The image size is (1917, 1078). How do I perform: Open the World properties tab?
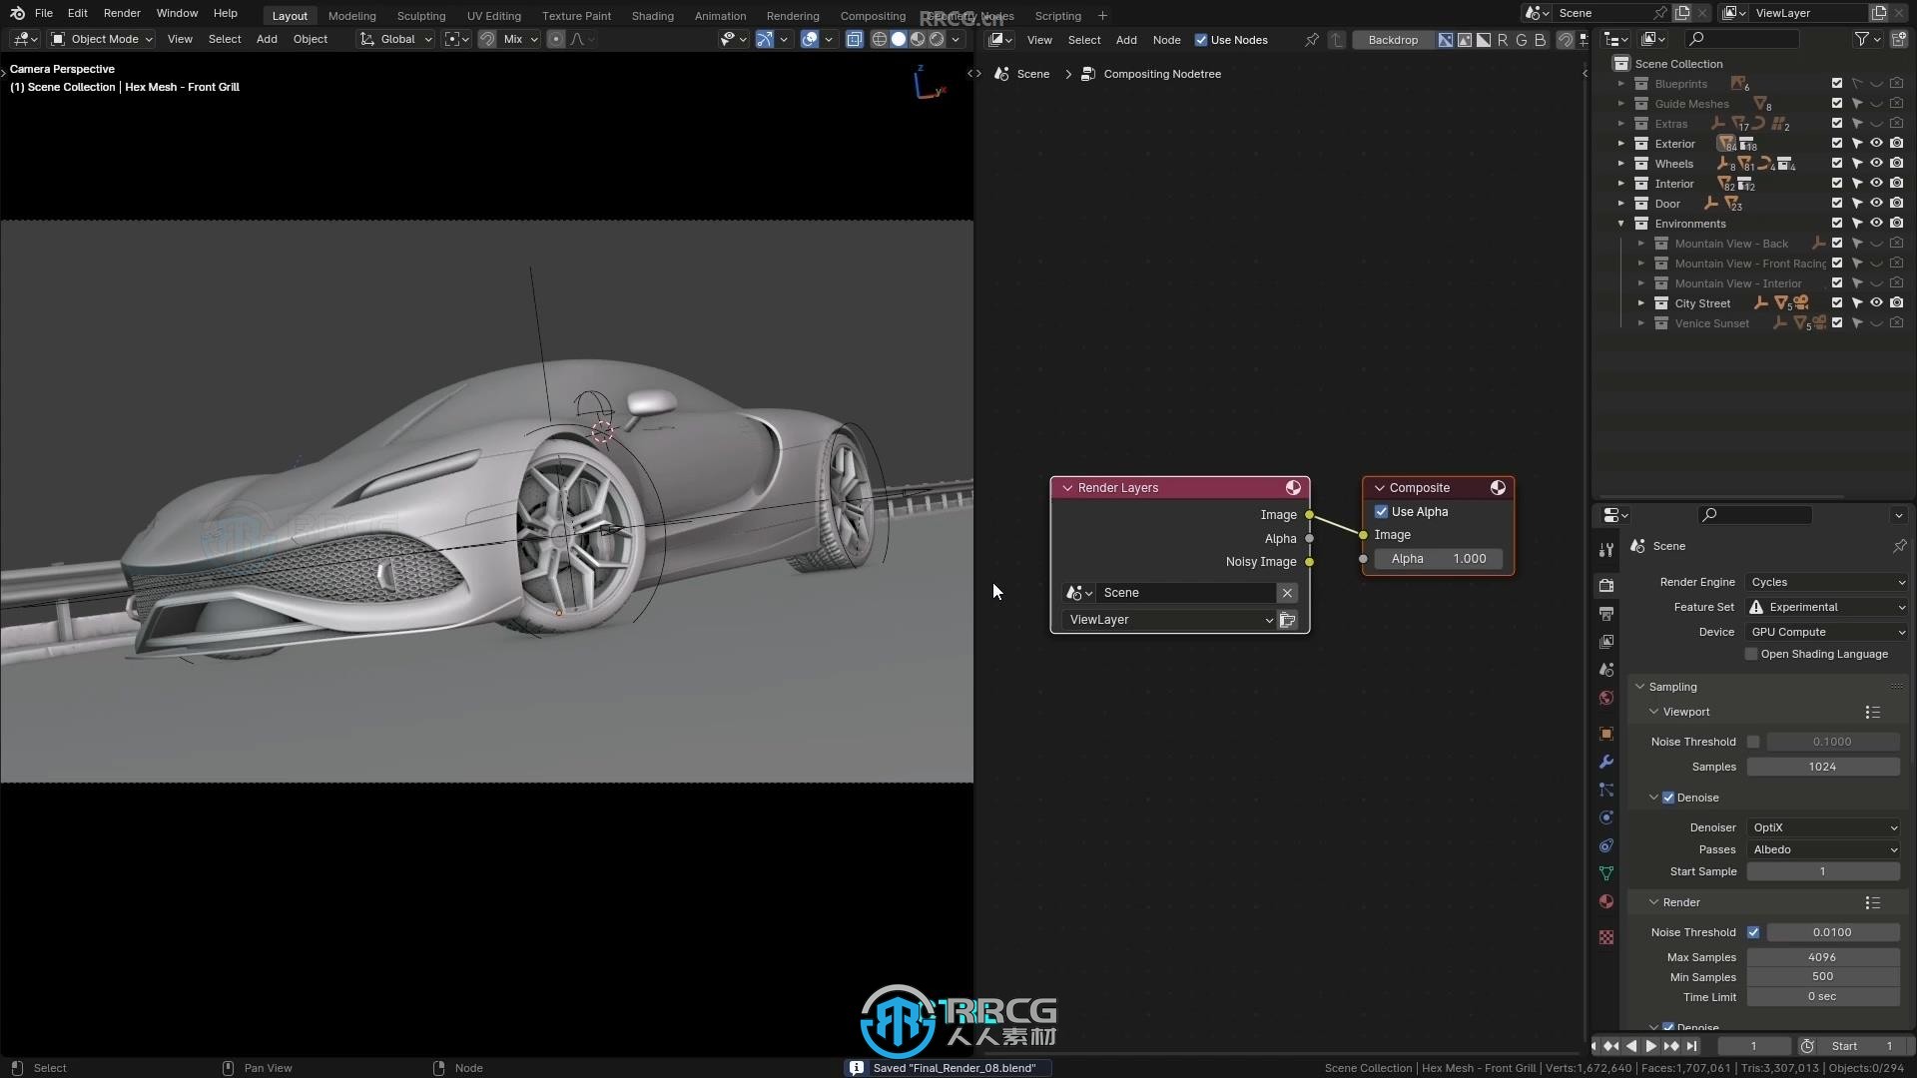(x=1605, y=698)
